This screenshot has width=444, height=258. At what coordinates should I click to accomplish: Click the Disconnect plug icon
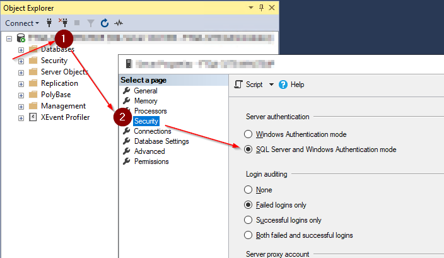pos(63,23)
